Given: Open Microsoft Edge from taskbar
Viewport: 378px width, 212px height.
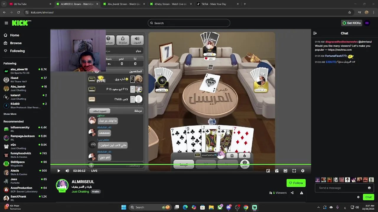Looking at the screenshot, I should 185,207.
